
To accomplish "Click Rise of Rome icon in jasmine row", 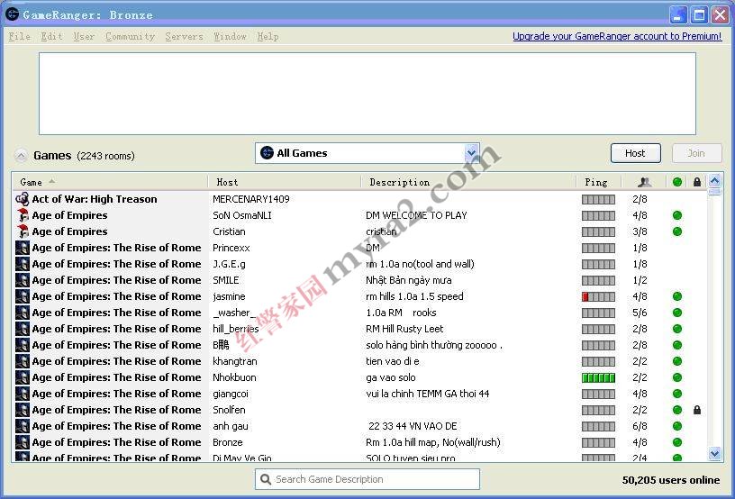I will (23, 296).
